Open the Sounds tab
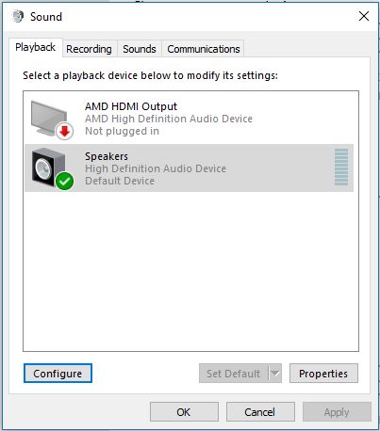Image resolution: width=380 pixels, height=431 pixels. (140, 49)
